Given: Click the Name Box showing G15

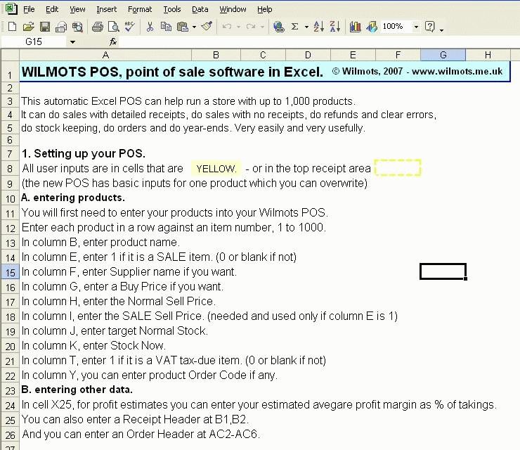Looking at the screenshot, I should click(x=34, y=41).
